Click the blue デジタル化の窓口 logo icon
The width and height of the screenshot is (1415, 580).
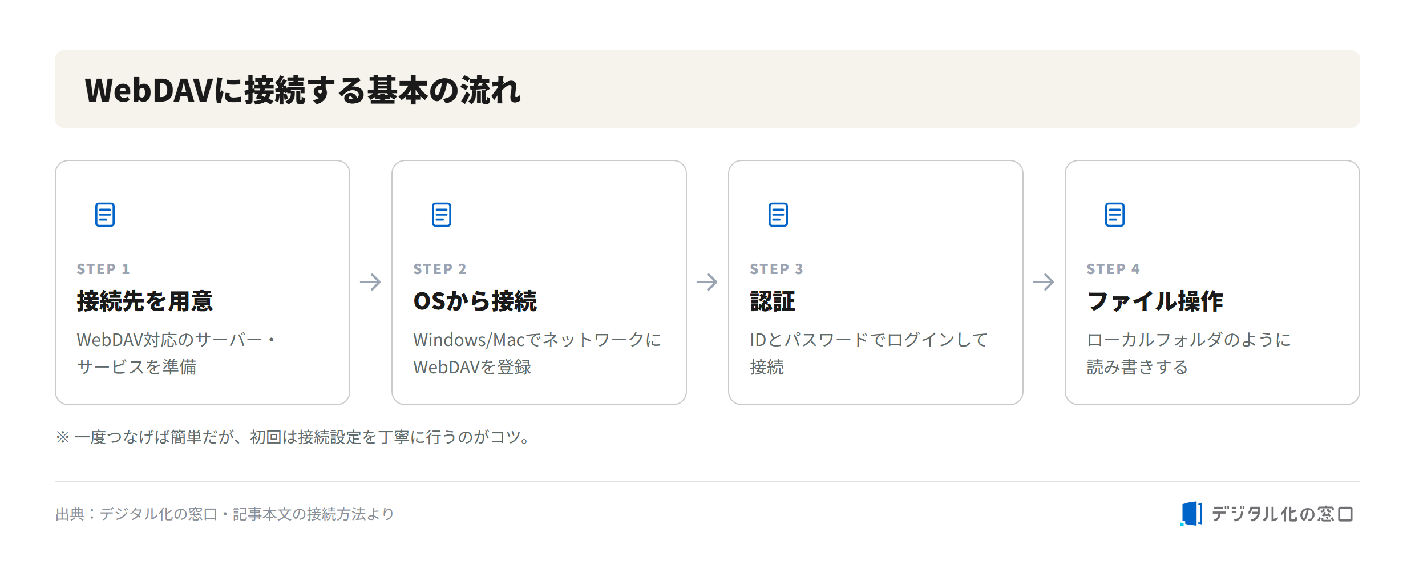pos(1191,514)
